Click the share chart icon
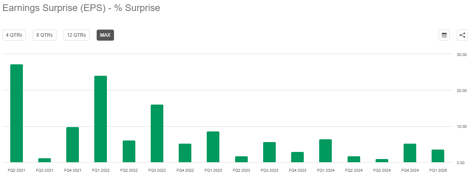Image resolution: width=475 pixels, height=176 pixels. pos(462,35)
